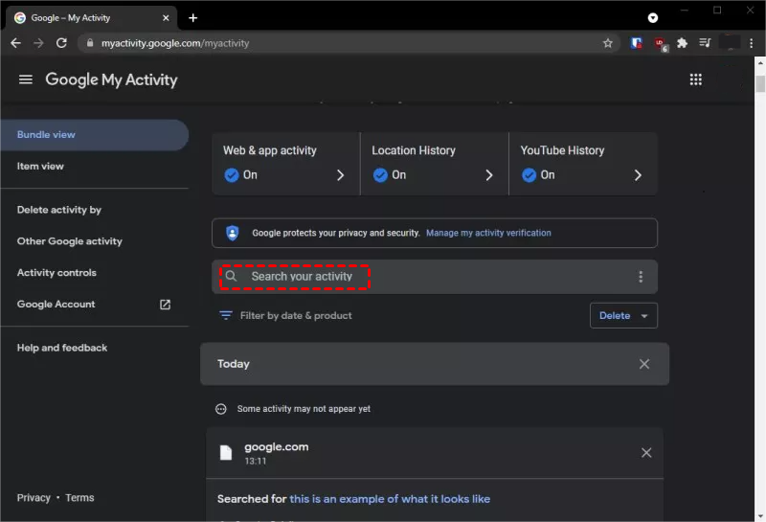Click the three-dot menu in search bar
This screenshot has width=766, height=522.
point(641,277)
